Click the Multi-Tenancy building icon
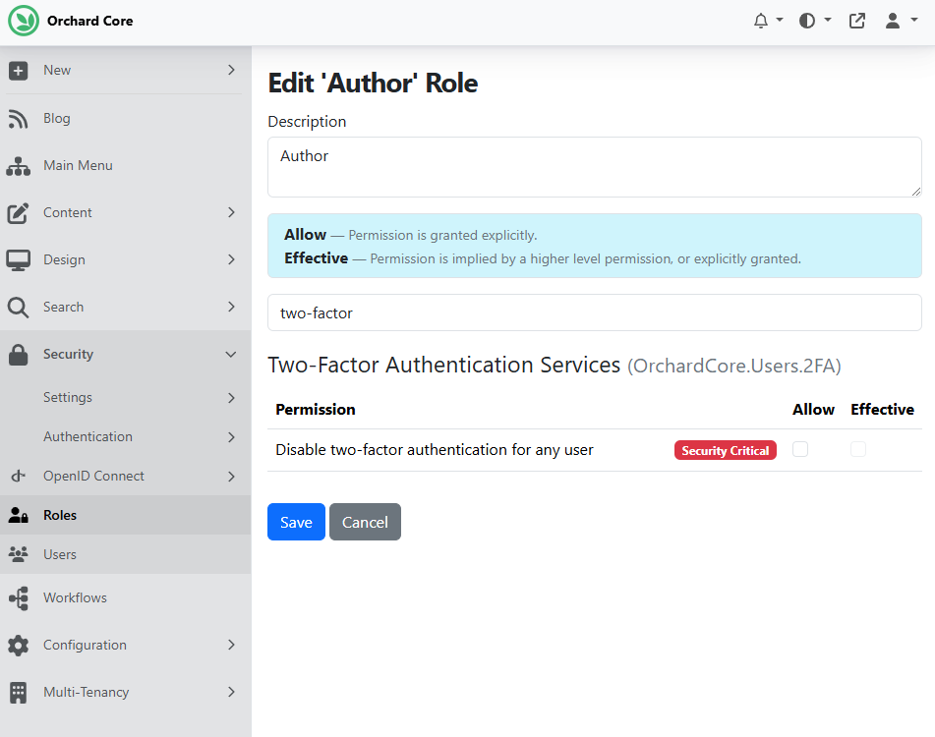This screenshot has height=737, width=935. coord(18,693)
